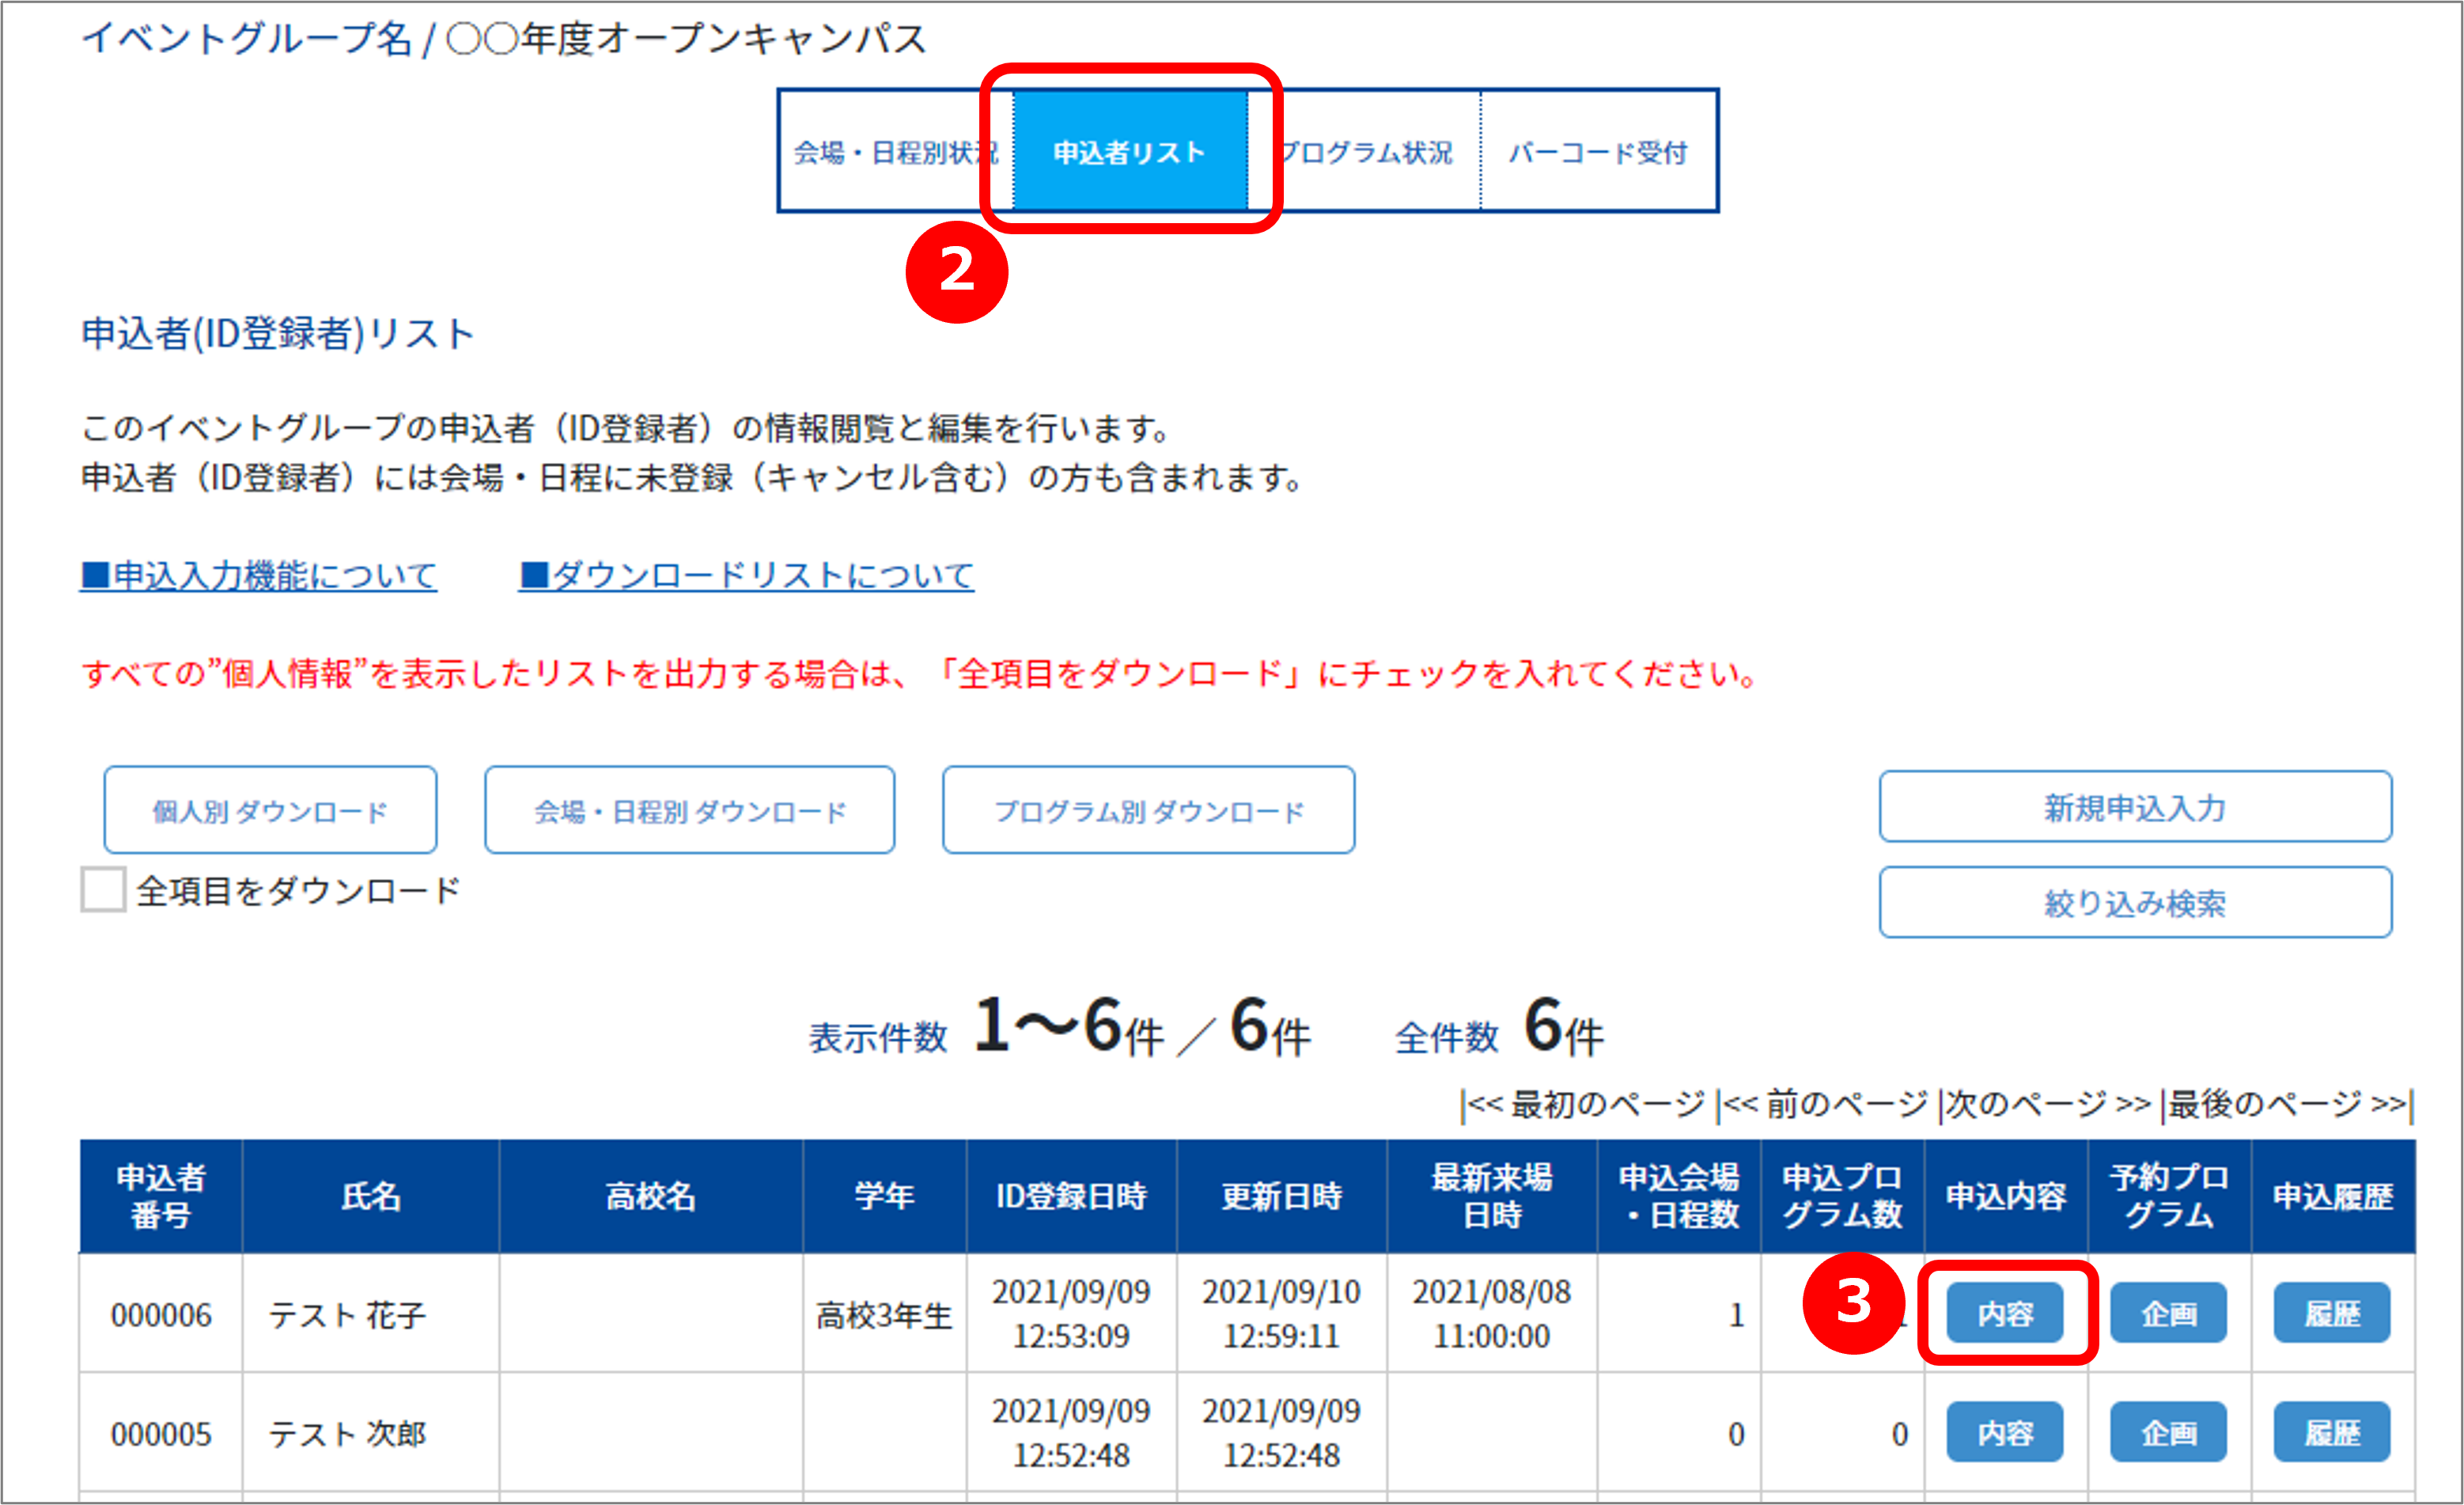Click the 氏名 column header
Viewport: 2464px width, 1505px height.
[371, 1196]
